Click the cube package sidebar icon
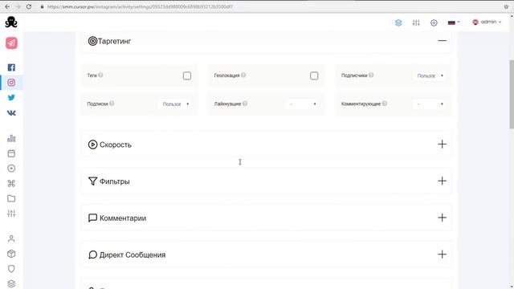514x289 pixels. (x=11, y=254)
